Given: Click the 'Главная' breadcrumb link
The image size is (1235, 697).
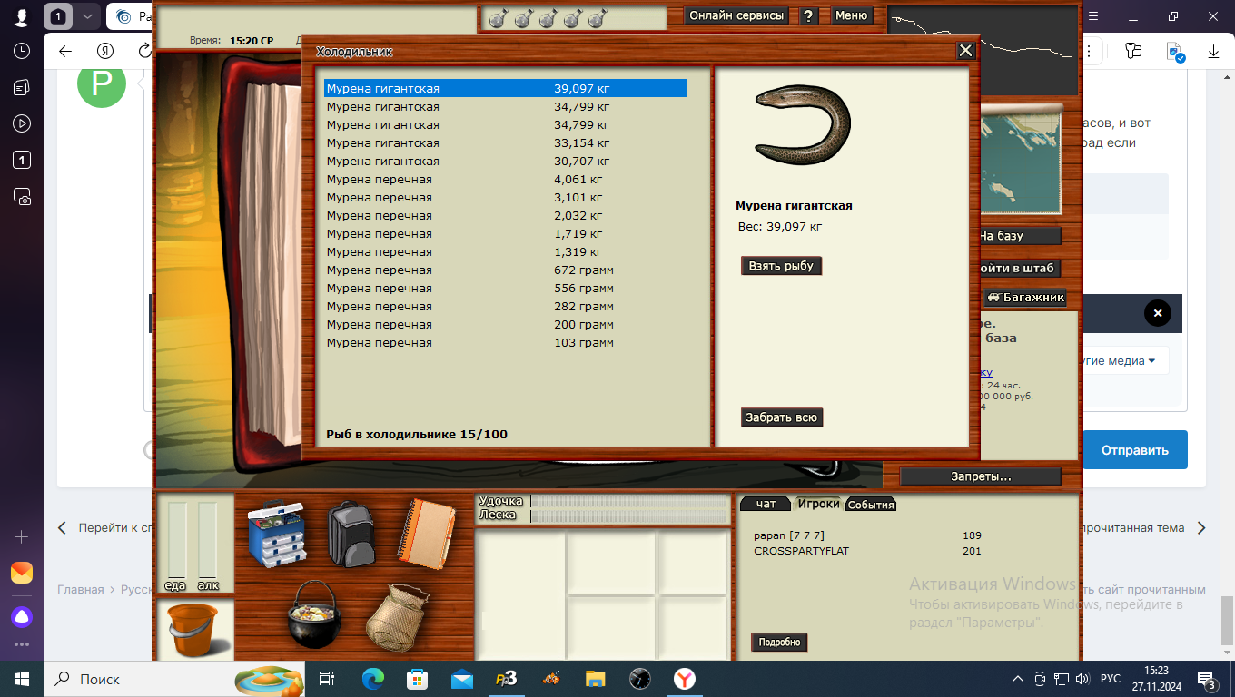Looking at the screenshot, I should click(x=81, y=589).
